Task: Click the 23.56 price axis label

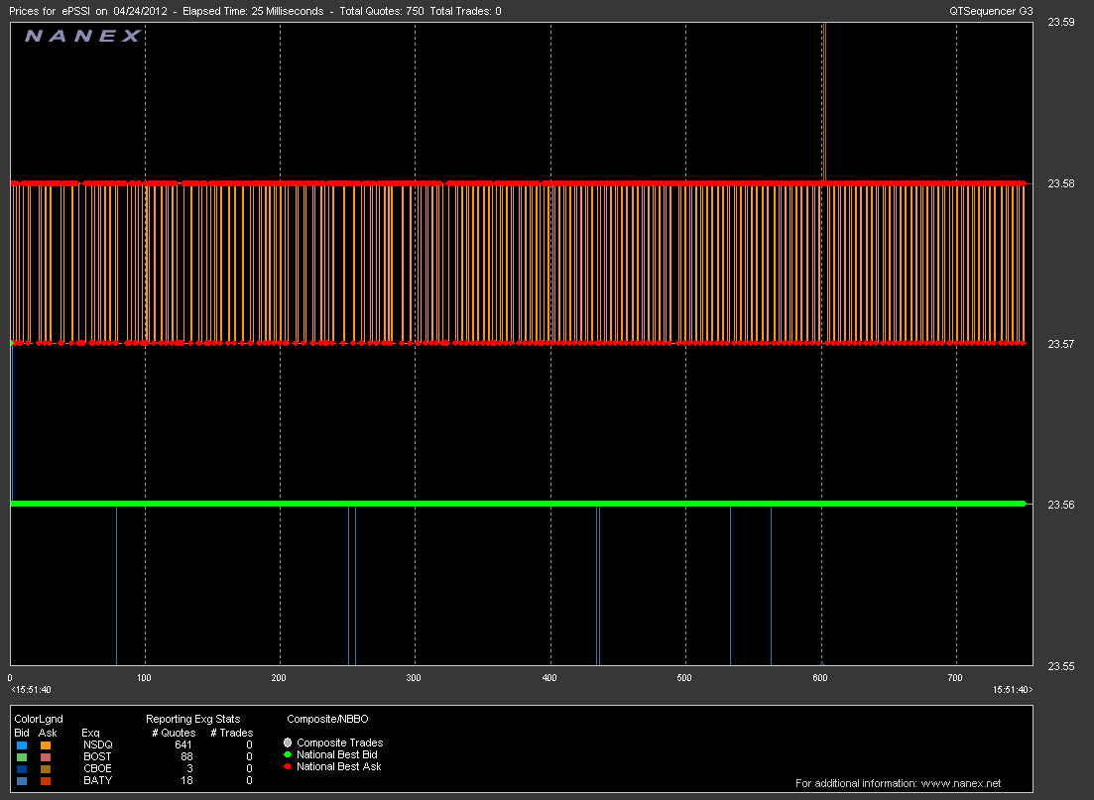Action: point(1060,505)
